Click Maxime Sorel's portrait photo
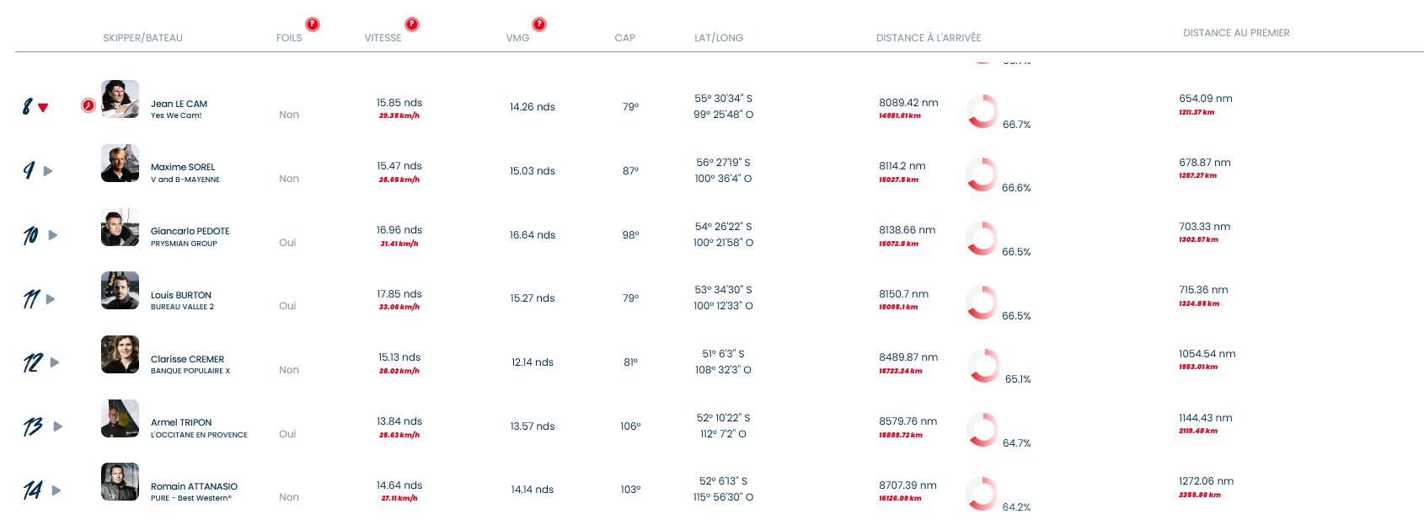 (120, 164)
